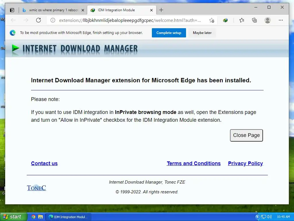294x221 pixels.
Task: Add this page to favorites star icon
Action: pos(212,20)
